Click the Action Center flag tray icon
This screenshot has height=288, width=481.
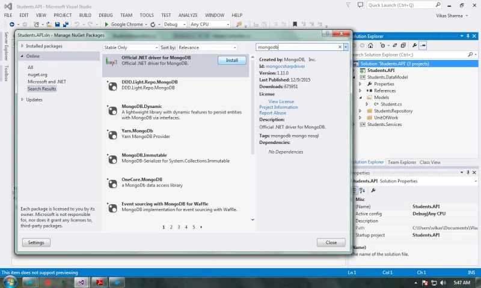tap(425, 283)
